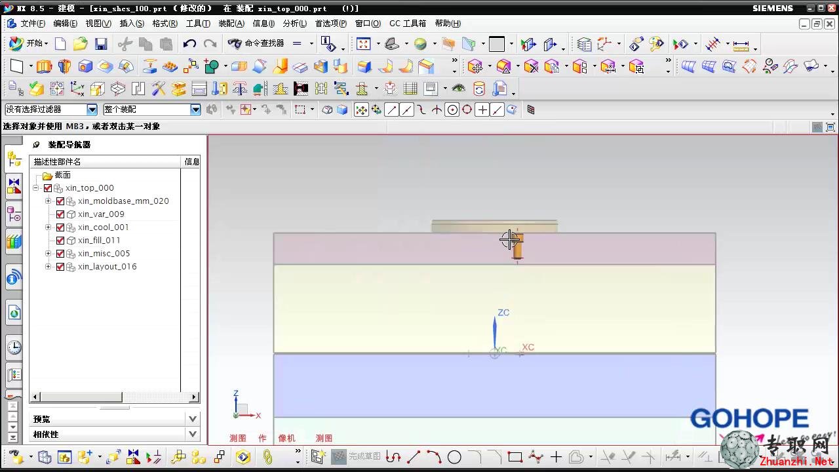This screenshot has height=472, width=839.
Task: Toggle the xin_cool_001 checkbox
Action: (60, 227)
